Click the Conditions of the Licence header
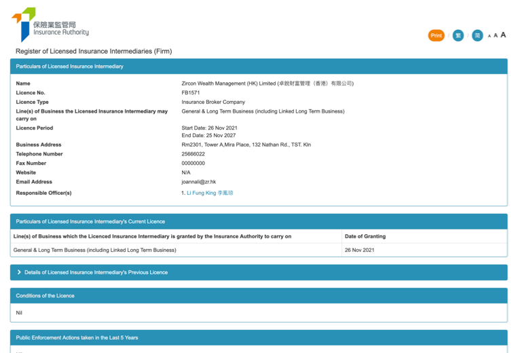This screenshot has height=353, width=516. coord(45,296)
